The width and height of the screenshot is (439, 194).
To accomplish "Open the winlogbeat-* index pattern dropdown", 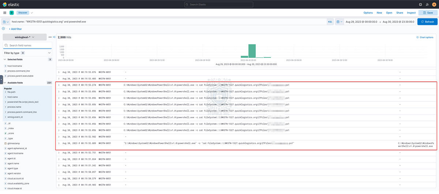I will pos(25,37).
